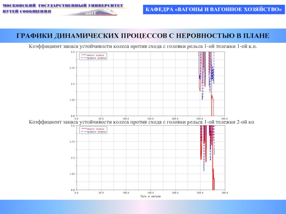
Task: Click the red curve reaching zero in bottom chart
Action: point(213,184)
